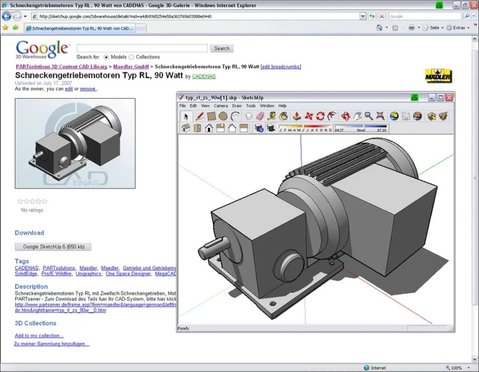Choose the Move tool with red arrows

pyautogui.click(x=308, y=116)
